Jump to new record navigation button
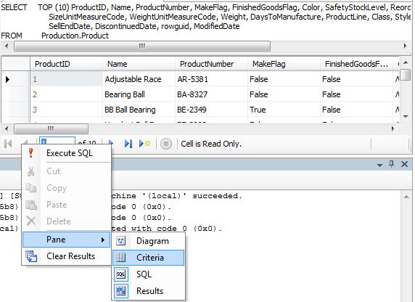The width and height of the screenshot is (415, 302). click(144, 144)
